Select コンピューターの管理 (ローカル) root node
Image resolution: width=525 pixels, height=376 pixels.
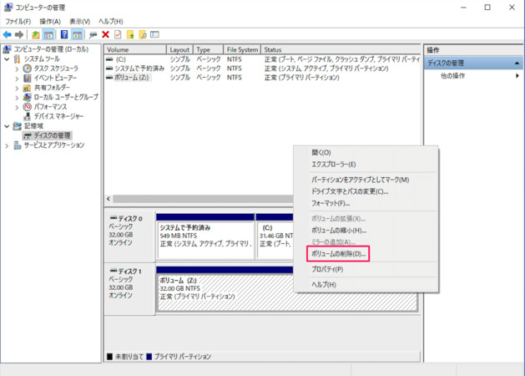[51, 49]
